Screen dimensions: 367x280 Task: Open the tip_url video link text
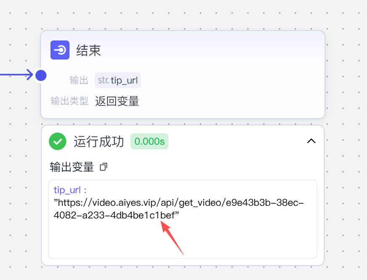(x=178, y=209)
